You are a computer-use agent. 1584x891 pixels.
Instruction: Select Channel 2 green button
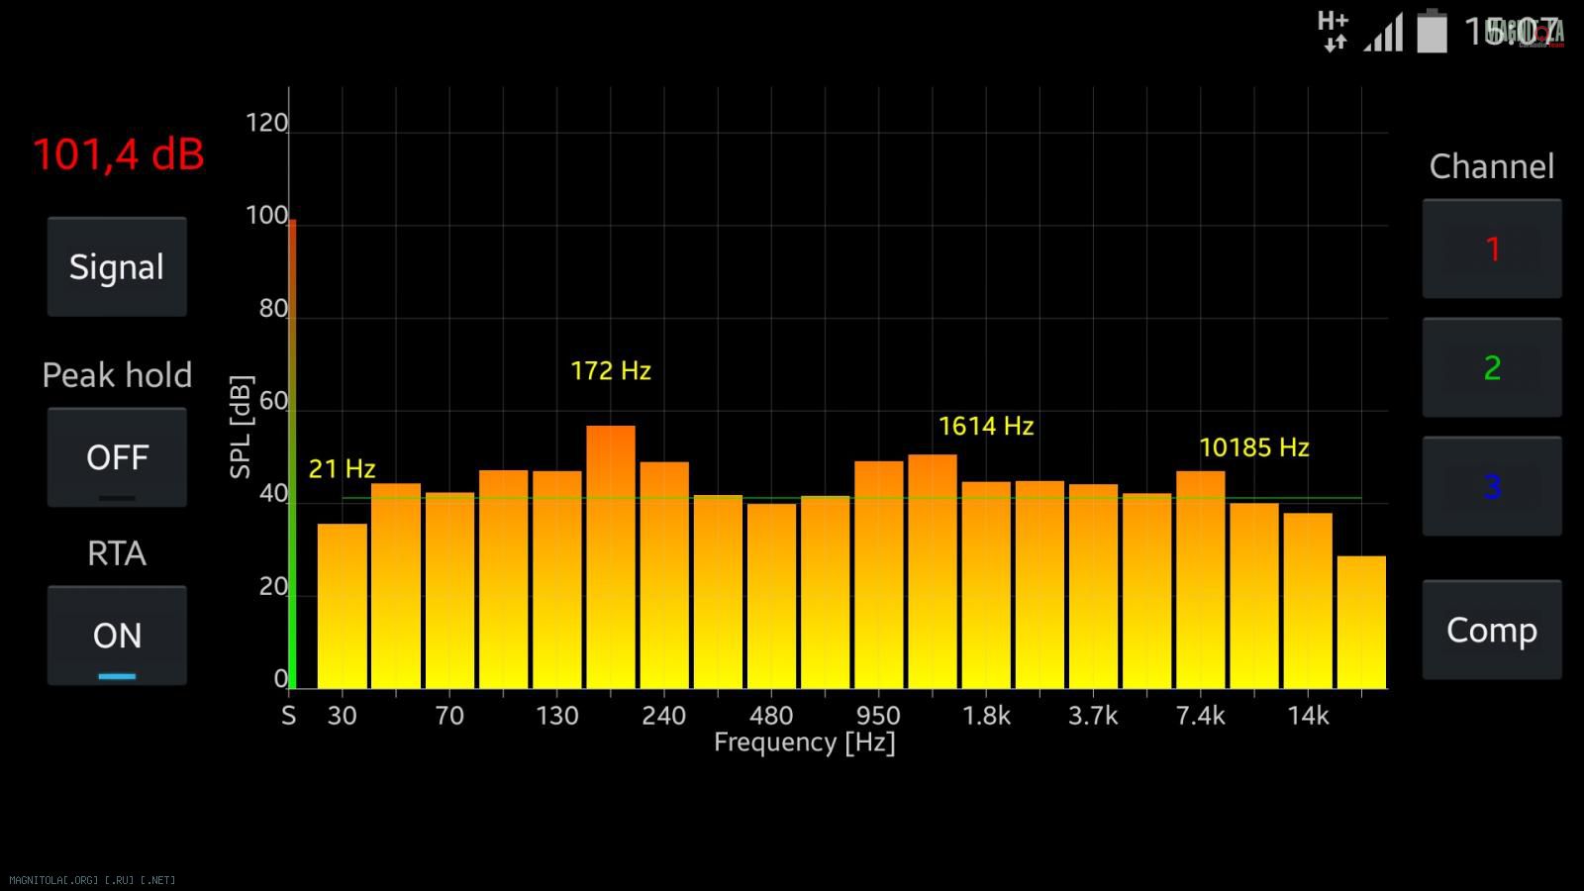tap(1492, 367)
